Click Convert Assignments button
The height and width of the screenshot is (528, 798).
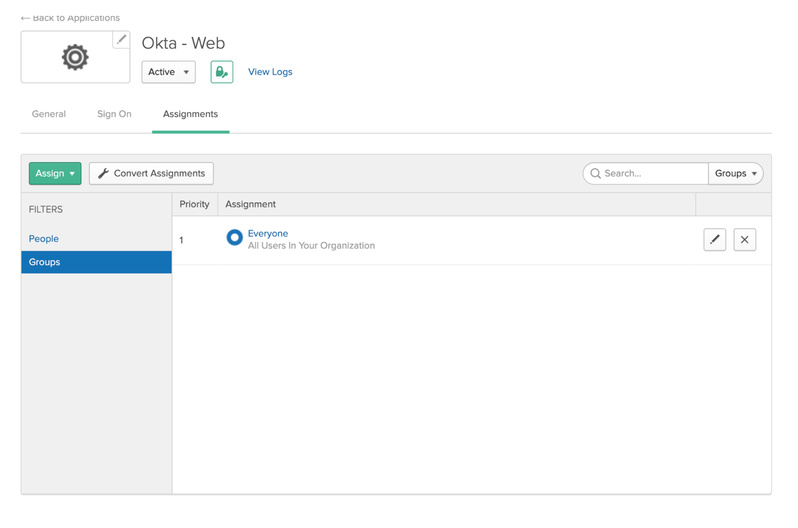point(151,174)
